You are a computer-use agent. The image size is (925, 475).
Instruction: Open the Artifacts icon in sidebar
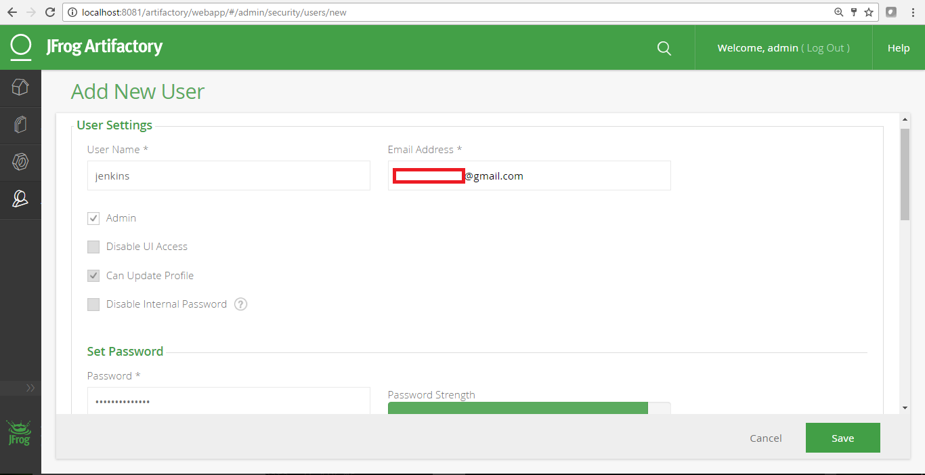pyautogui.click(x=20, y=125)
